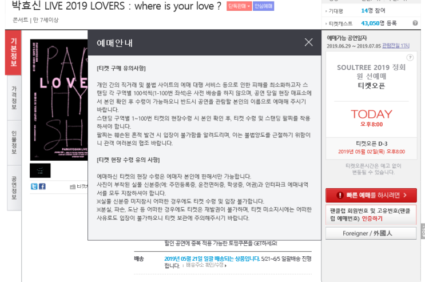Click the Foreigner / 外國人 button

tap(371, 233)
